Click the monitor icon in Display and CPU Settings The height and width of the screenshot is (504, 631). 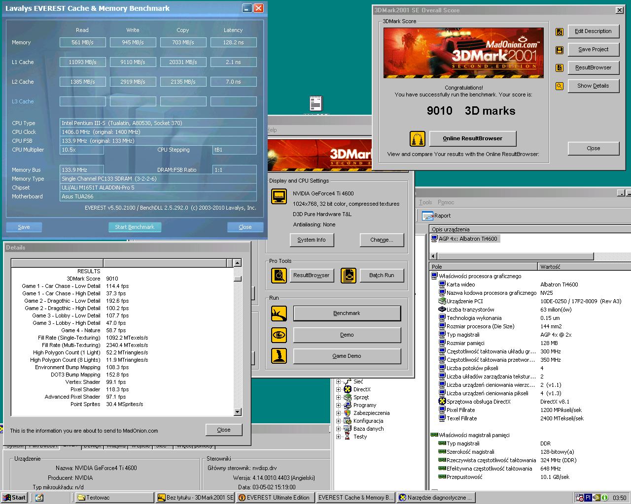[x=279, y=196]
